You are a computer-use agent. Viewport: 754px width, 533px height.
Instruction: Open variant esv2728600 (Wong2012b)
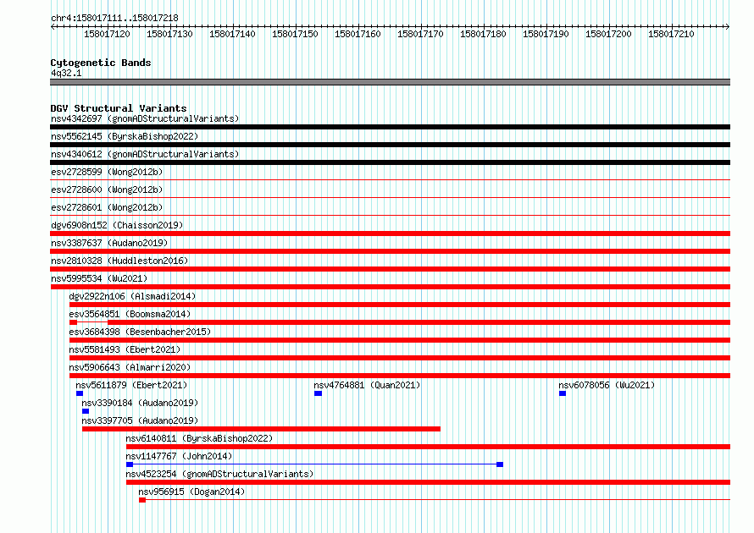107,190
